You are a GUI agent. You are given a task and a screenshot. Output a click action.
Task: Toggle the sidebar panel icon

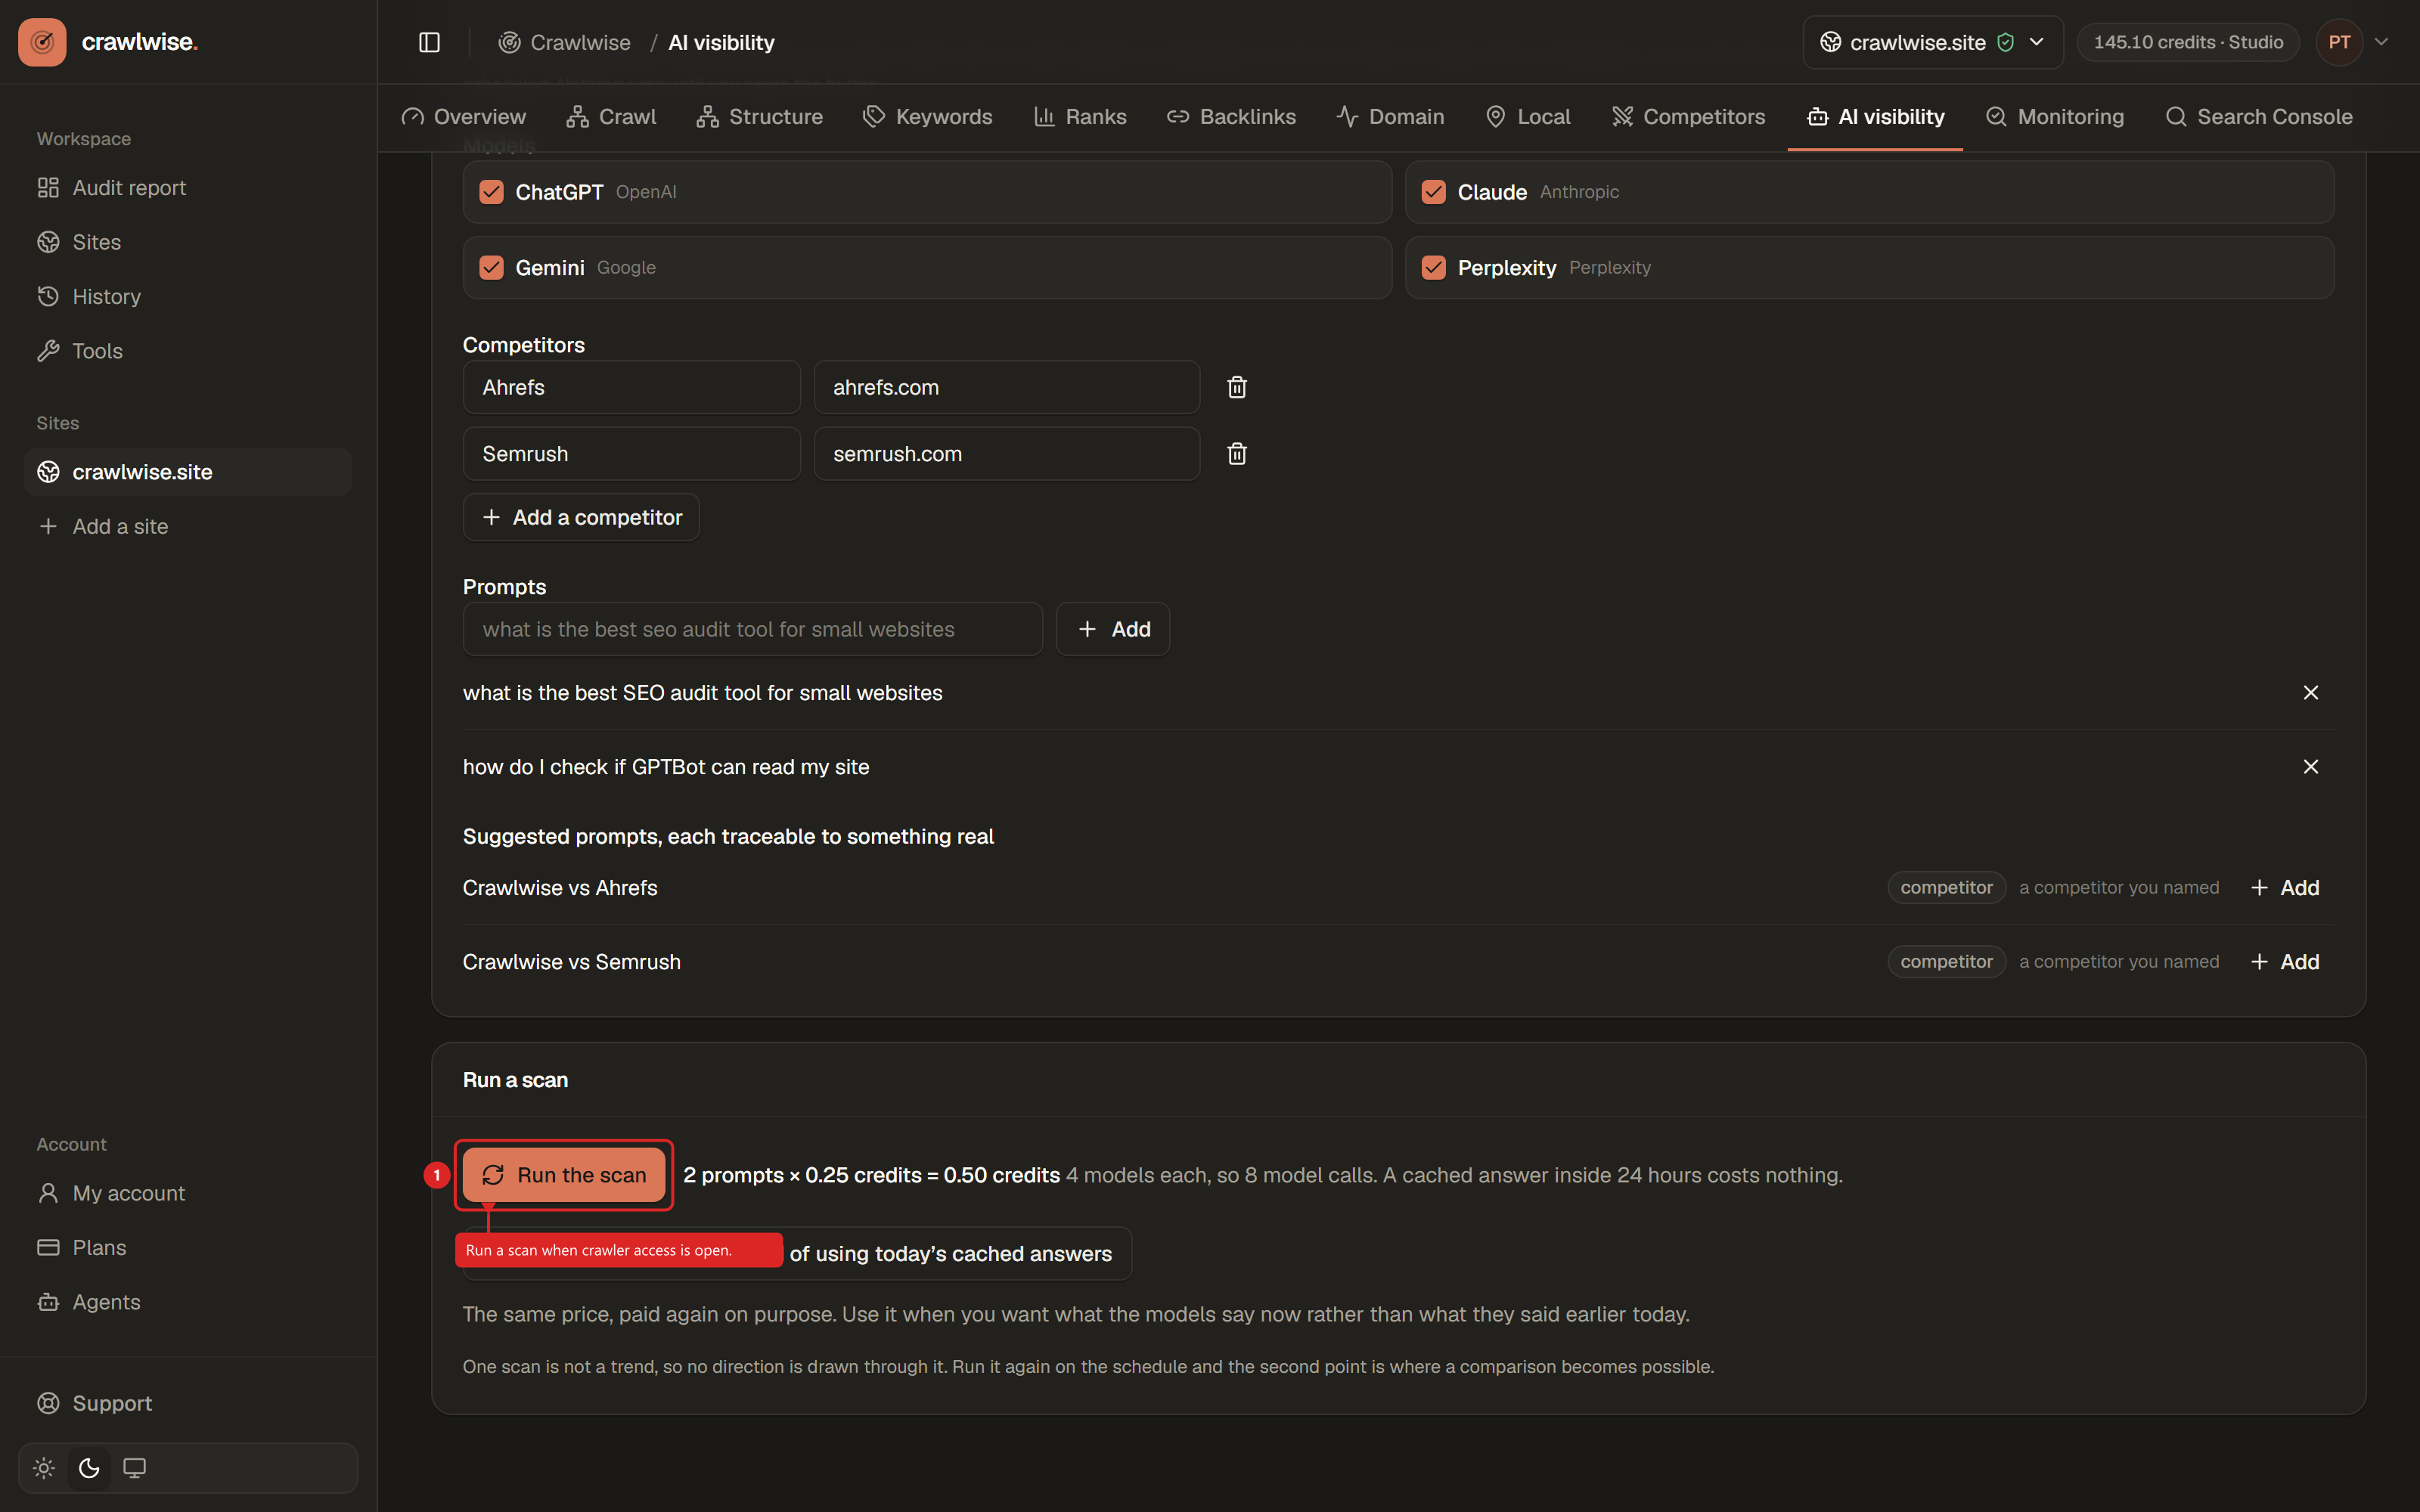click(429, 42)
